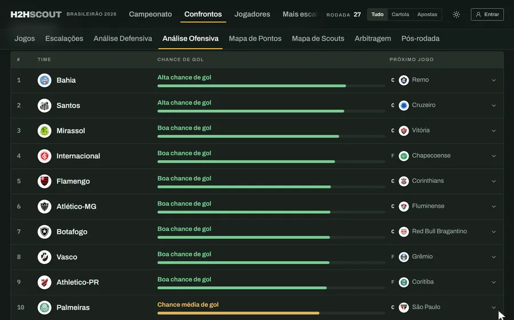Click the Bahia team crest

(x=45, y=81)
